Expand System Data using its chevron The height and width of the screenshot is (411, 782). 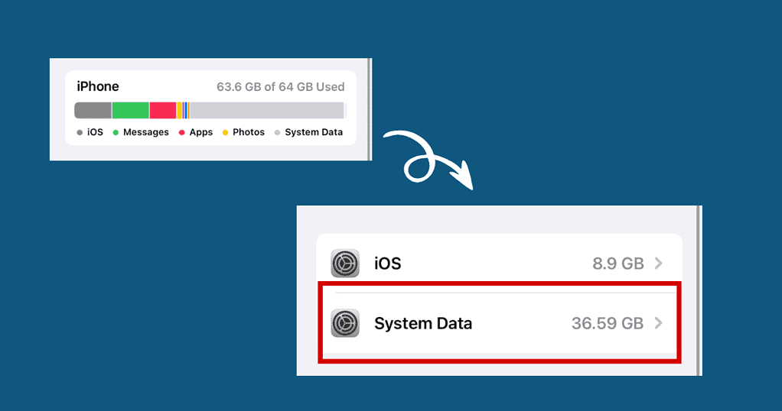[658, 323]
